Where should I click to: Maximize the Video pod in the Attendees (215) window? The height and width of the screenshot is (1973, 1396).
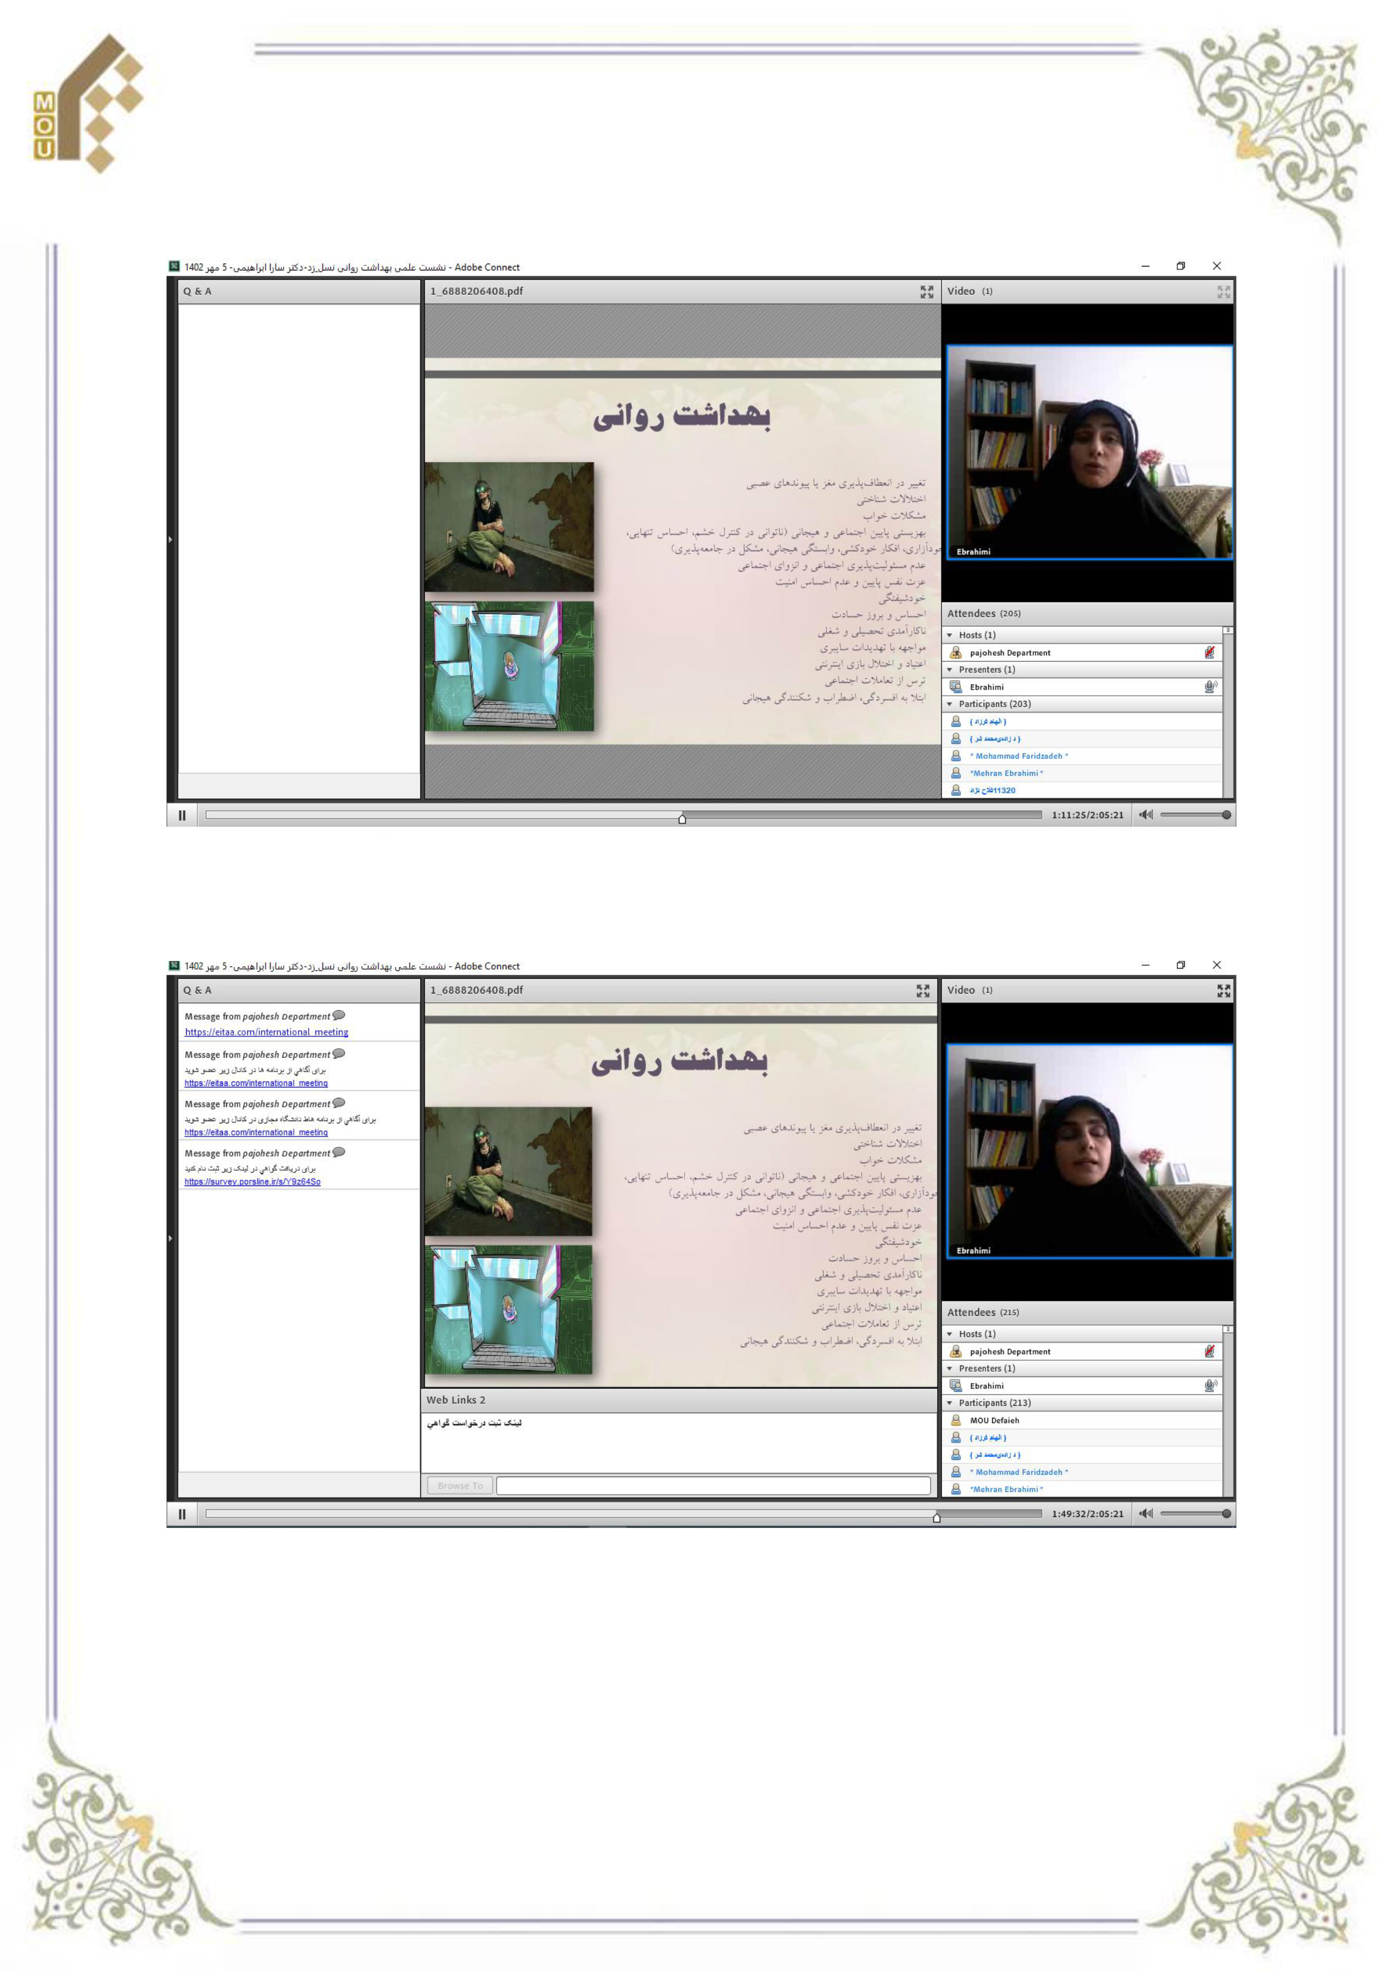[x=1223, y=991]
